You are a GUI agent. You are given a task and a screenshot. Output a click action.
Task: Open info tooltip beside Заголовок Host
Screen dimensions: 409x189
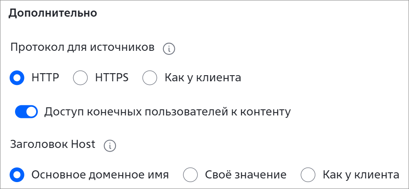click(x=110, y=146)
